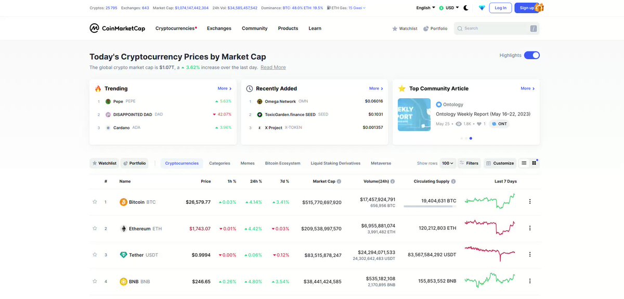Star Ethereum to add to watchlist
The width and height of the screenshot is (624, 299).
click(x=95, y=228)
